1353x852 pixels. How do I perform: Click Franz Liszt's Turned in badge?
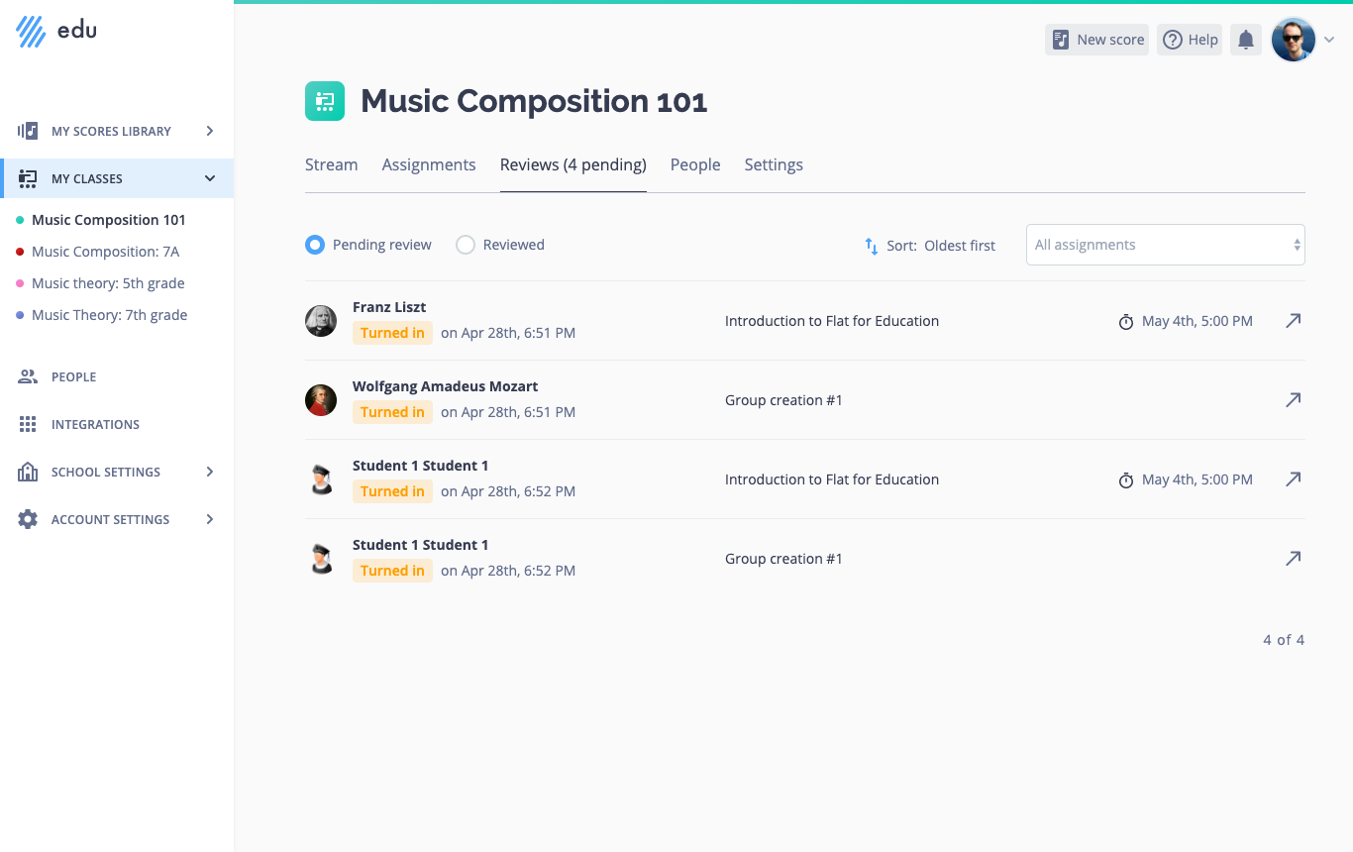pos(392,333)
